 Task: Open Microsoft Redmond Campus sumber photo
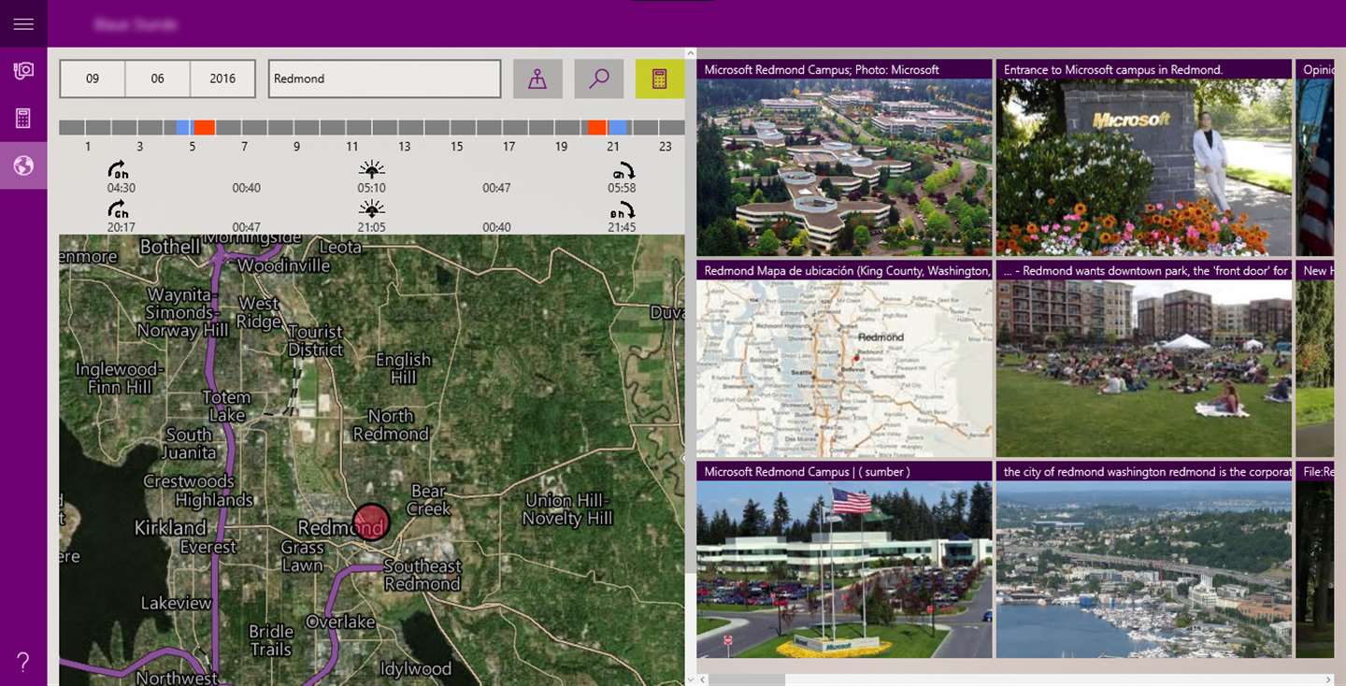pyautogui.click(x=844, y=560)
